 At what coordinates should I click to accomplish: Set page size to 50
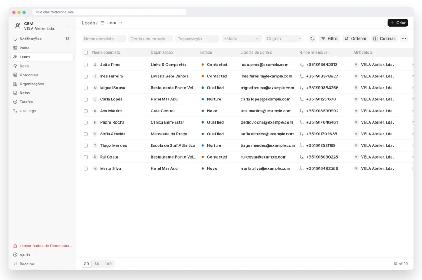click(x=97, y=264)
